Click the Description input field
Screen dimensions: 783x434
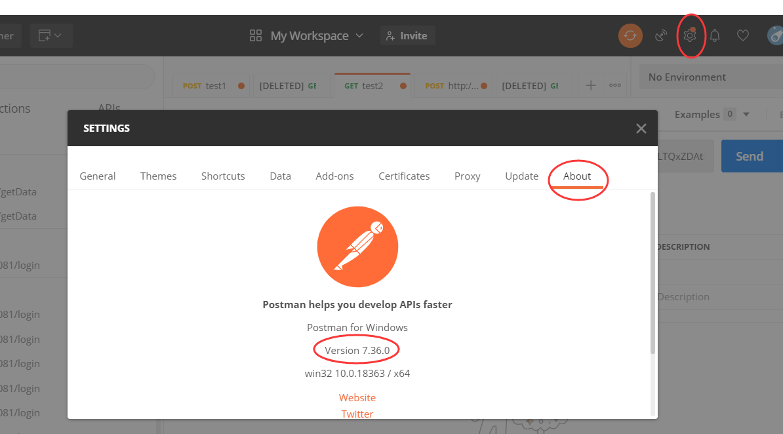tap(720, 297)
